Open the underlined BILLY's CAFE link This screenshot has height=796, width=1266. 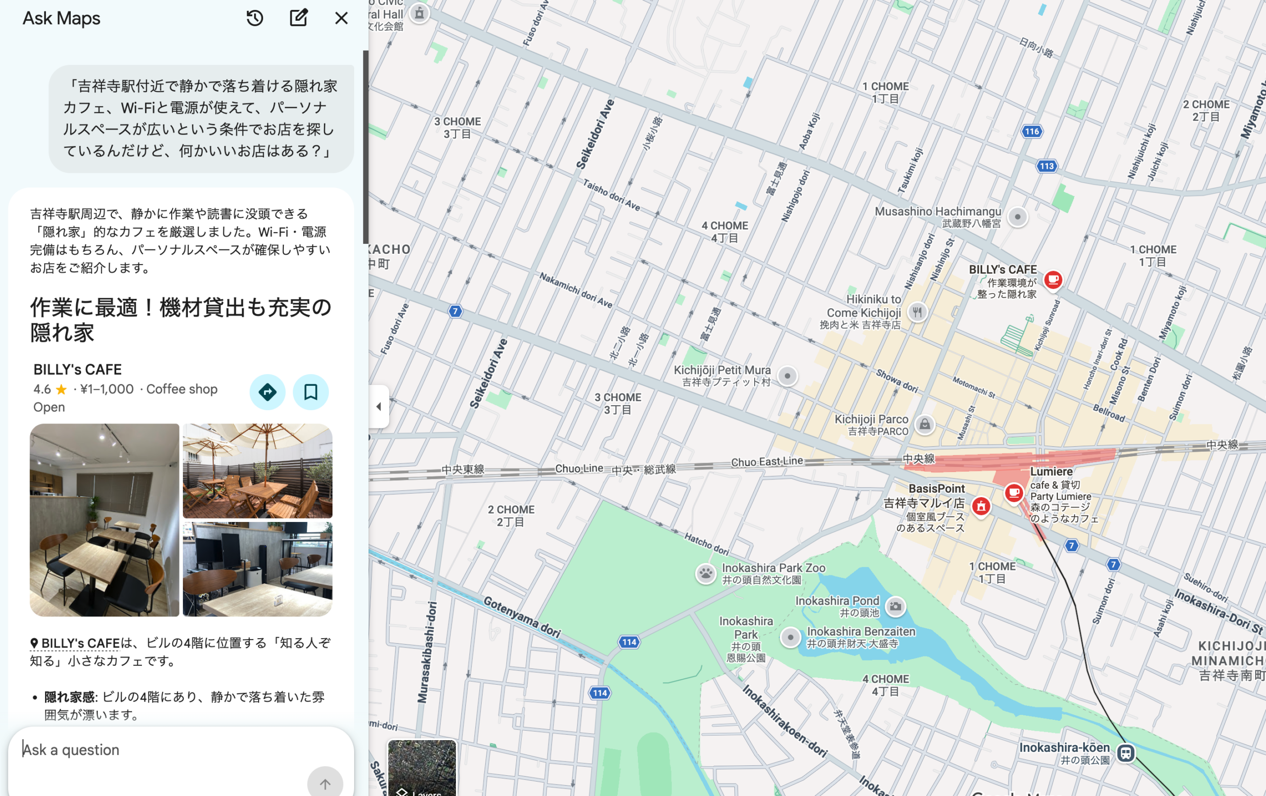click(x=81, y=643)
